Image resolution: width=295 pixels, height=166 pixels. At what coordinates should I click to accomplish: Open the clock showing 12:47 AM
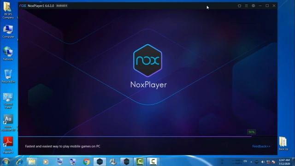coord(284,162)
